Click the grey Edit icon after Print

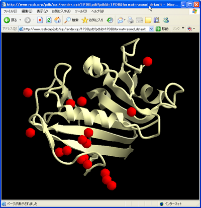(139, 20)
